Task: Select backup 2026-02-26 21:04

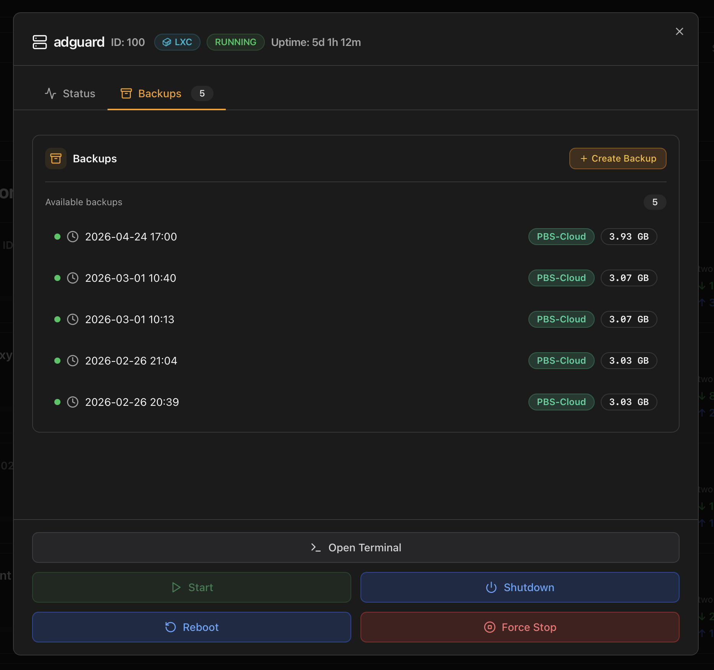Action: coord(355,361)
